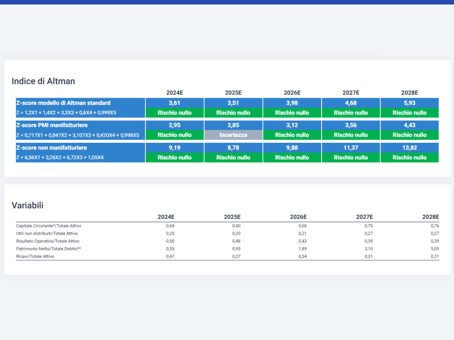Select the Altman standard value 3,61
Screen dimensions: 454x340
(174, 103)
